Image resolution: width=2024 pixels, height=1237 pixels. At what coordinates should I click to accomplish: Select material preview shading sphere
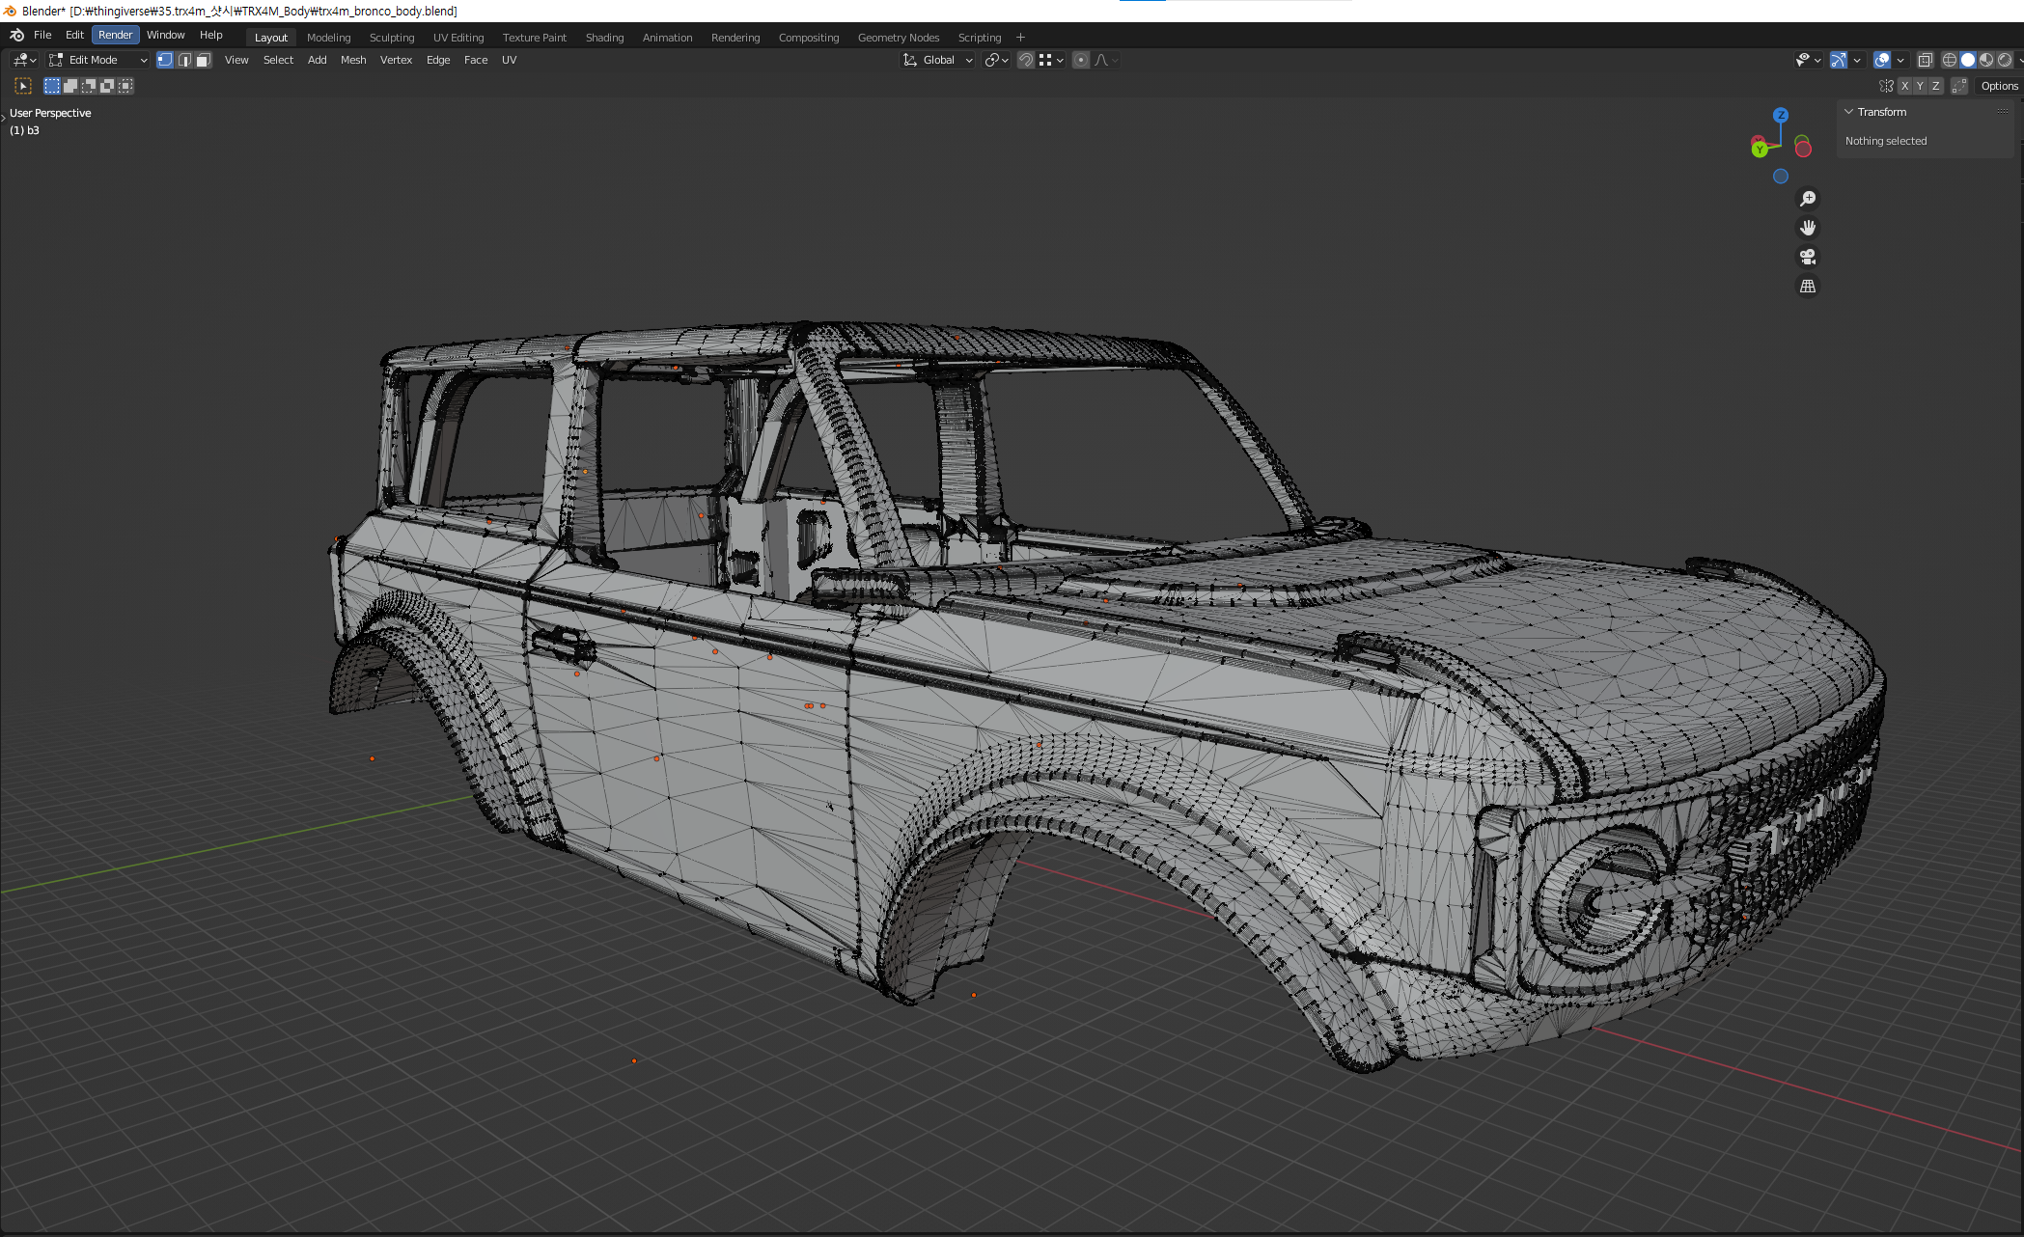(x=1986, y=60)
